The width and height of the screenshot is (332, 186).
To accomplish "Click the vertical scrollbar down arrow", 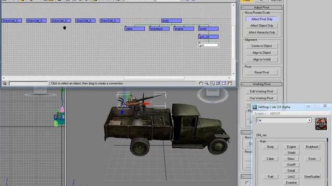I will point(233,73).
